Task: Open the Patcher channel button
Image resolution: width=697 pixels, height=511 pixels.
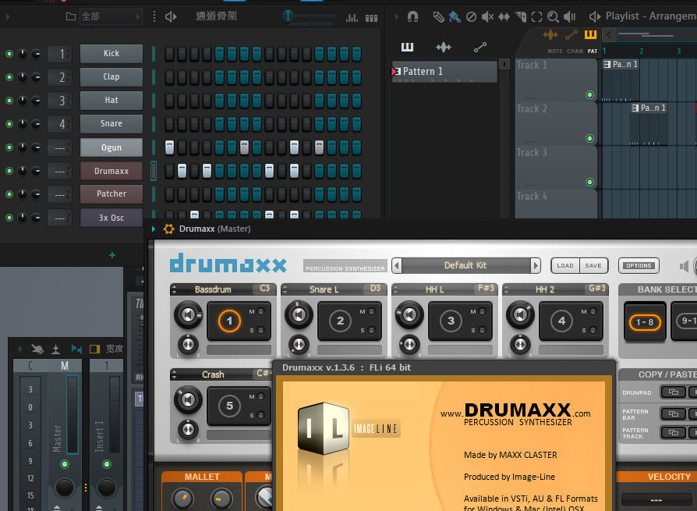Action: click(x=111, y=194)
